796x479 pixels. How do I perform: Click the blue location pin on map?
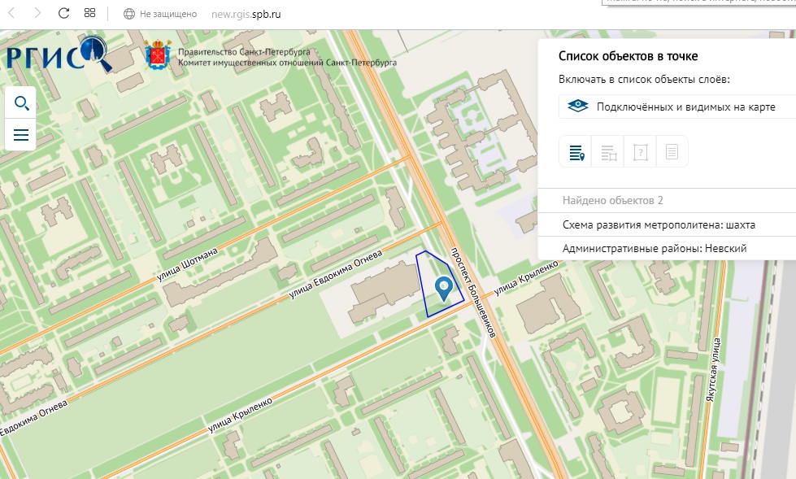click(x=443, y=287)
